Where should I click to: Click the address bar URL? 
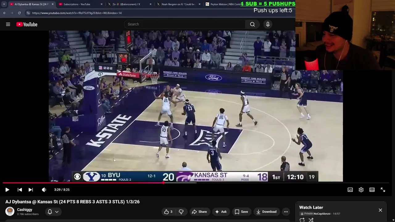[77, 13]
